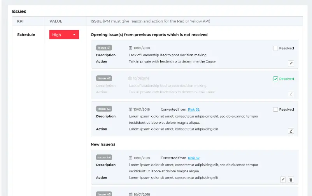Click the VALUE column header
312x196 pixels.
(56, 21)
